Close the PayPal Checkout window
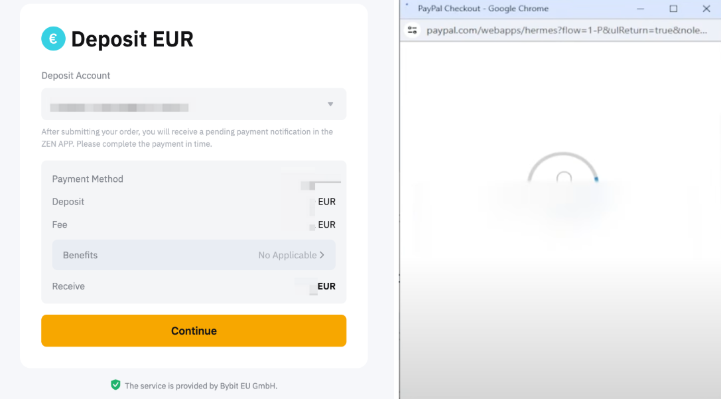Viewport: 721px width, 399px height. click(x=706, y=9)
